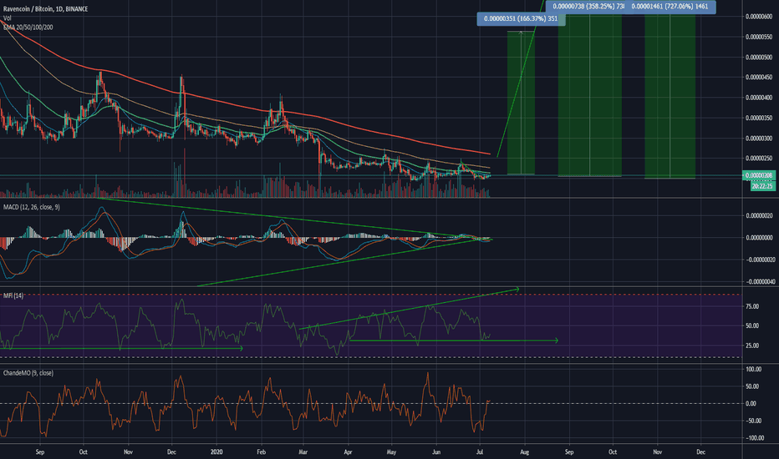Screen dimensions: 779x459
Task: Click the 727.06% price range label
Action: pyautogui.click(x=670, y=7)
